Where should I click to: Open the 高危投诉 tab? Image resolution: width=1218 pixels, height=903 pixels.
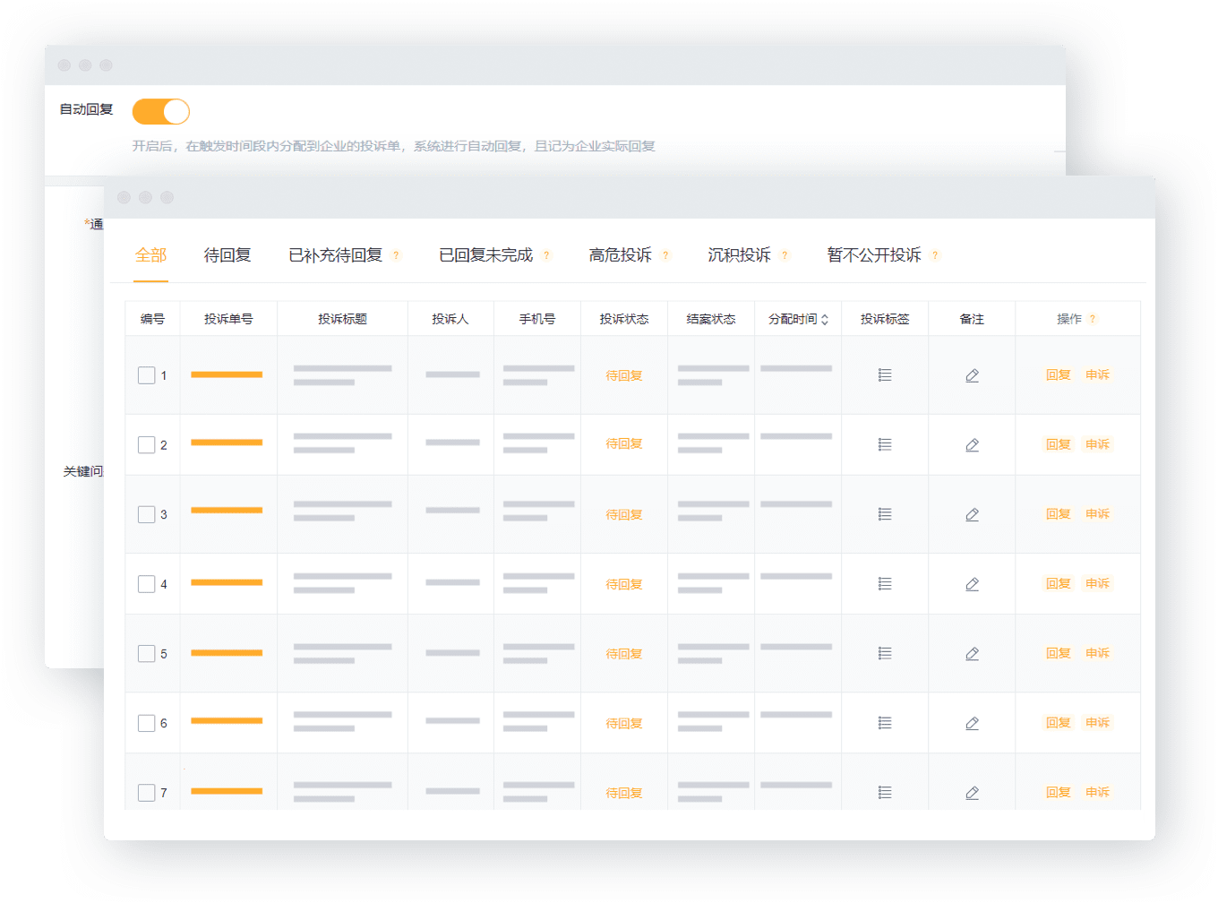(621, 255)
